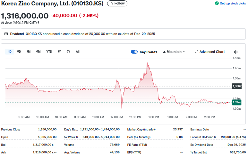This screenshot has height=156, width=248.
Task: Click the red endpoint dot on chart
Action: [x=228, y=102]
